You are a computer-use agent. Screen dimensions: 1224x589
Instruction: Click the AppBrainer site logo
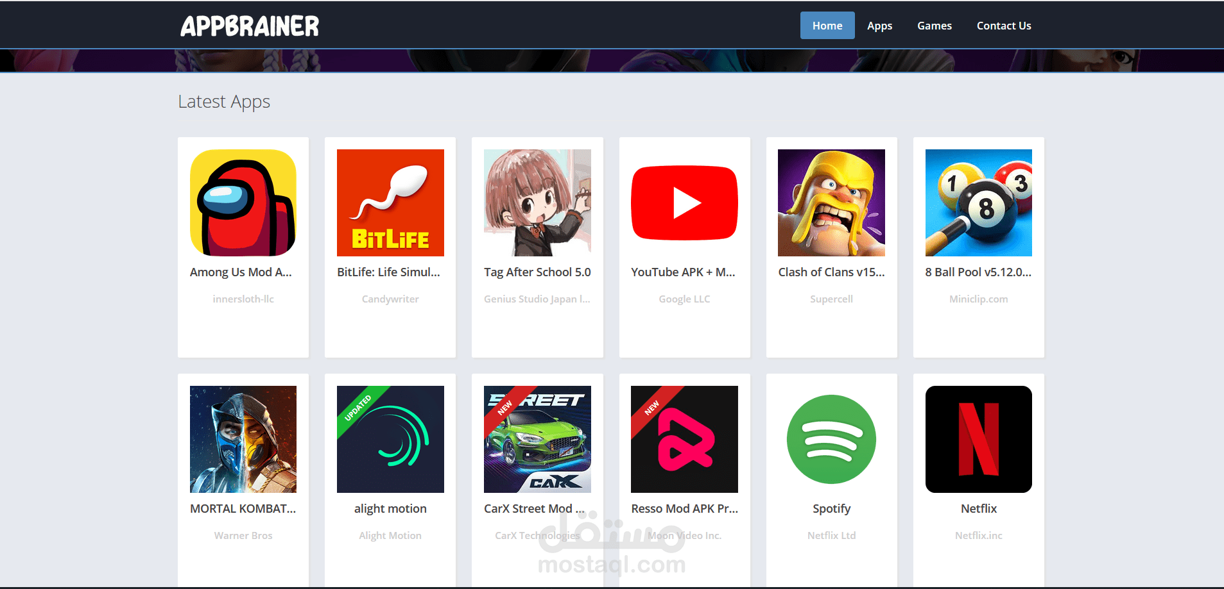[x=250, y=26]
